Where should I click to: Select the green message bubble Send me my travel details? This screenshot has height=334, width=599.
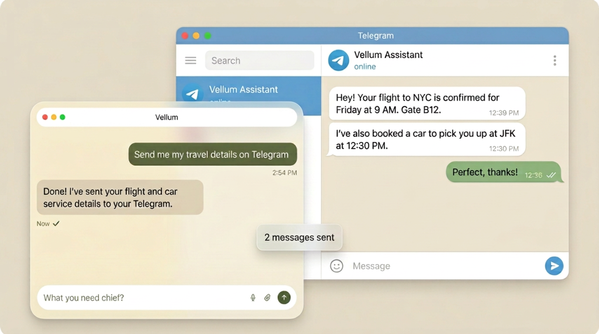(212, 154)
